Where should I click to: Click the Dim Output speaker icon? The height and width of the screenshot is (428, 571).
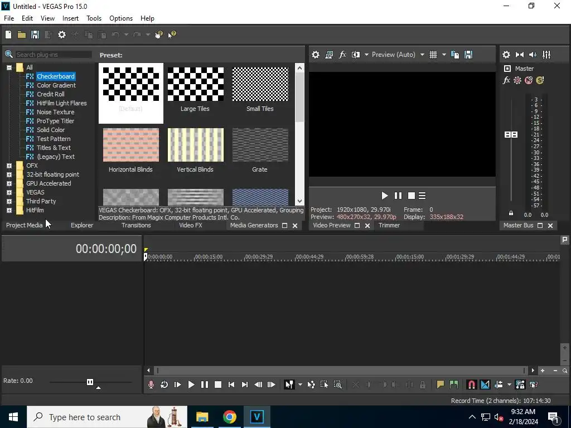(533, 55)
